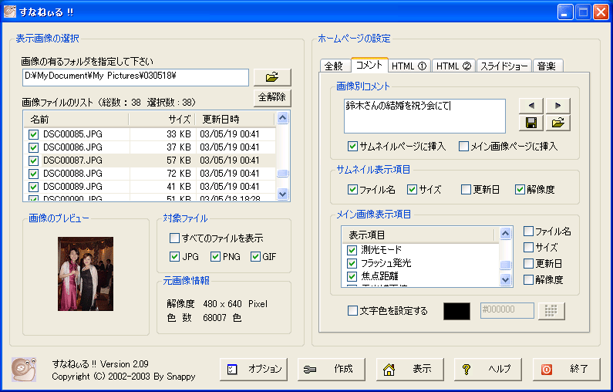
Task: Click 表示項目 list scrollbar thumb
Action: coord(506,265)
